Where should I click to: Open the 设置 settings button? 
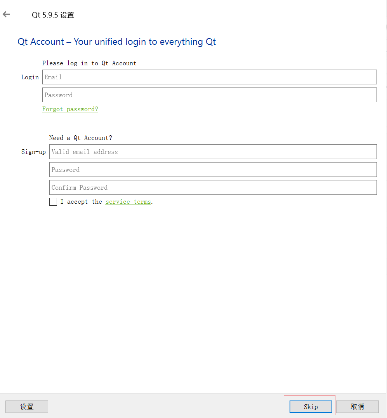27,407
